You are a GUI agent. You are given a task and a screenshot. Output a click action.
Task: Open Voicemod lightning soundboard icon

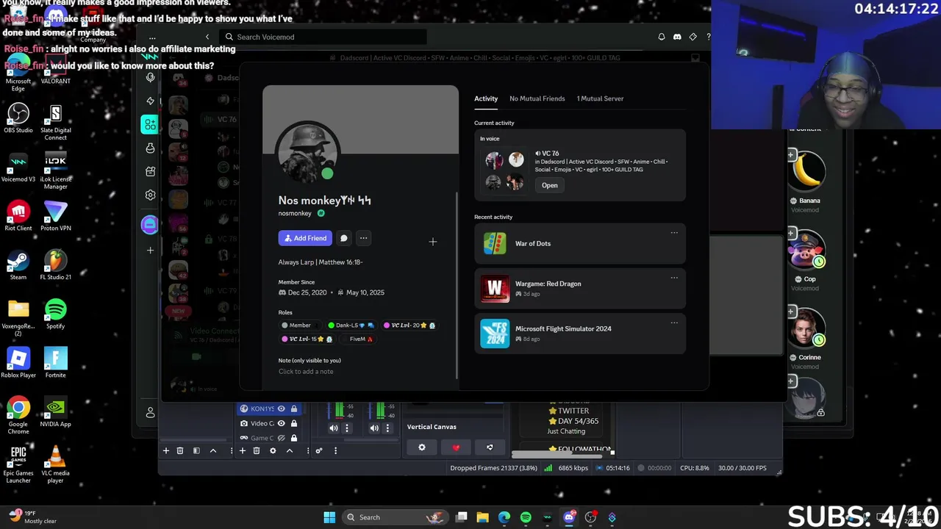point(150,101)
